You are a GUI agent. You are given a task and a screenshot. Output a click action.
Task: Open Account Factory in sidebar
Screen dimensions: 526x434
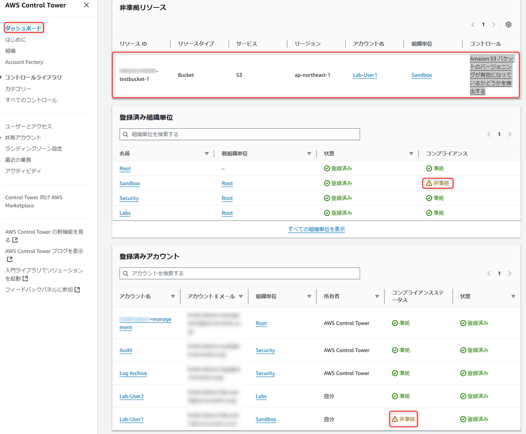pyautogui.click(x=24, y=62)
